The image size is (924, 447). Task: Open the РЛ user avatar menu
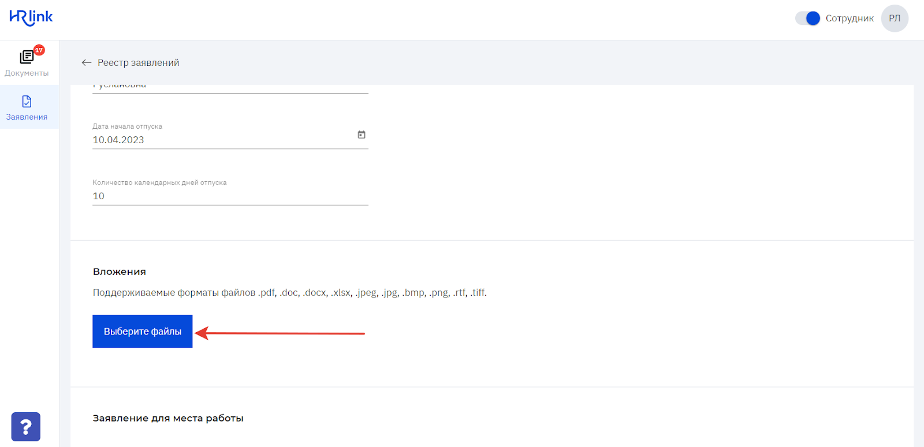click(895, 18)
